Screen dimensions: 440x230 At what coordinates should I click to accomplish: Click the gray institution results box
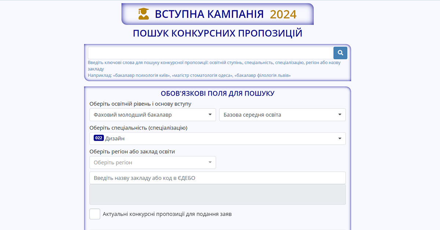tap(217, 194)
